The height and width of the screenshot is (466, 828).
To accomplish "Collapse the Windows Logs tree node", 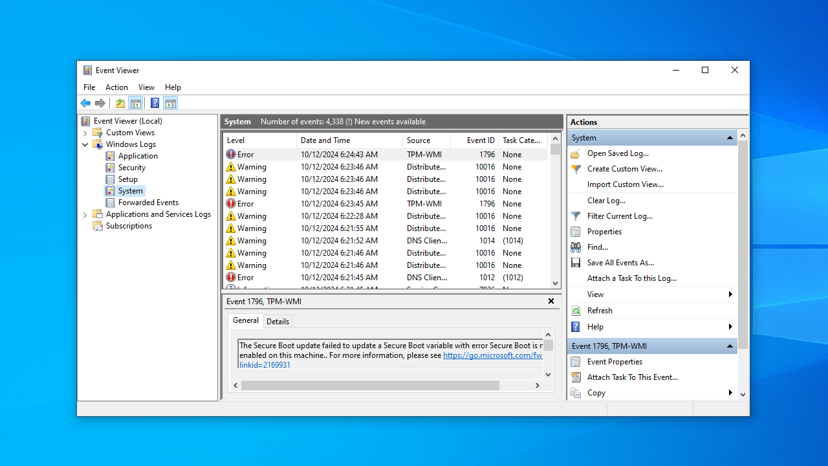I will 85,144.
